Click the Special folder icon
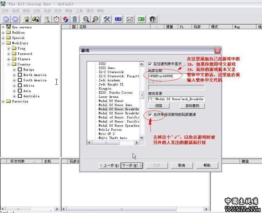The width and height of the screenshot is (262, 213). click(x=8, y=37)
